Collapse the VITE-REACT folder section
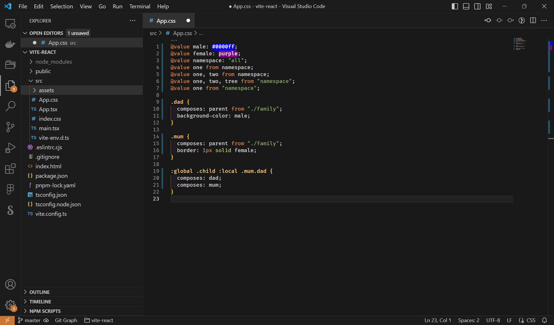 25,52
